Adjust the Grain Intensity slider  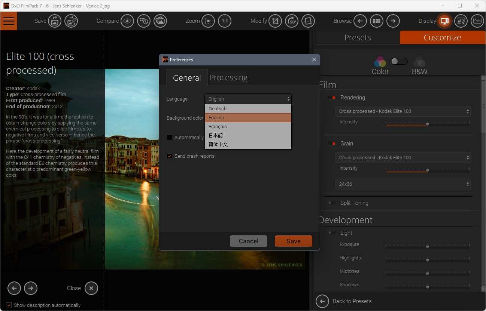(x=428, y=170)
